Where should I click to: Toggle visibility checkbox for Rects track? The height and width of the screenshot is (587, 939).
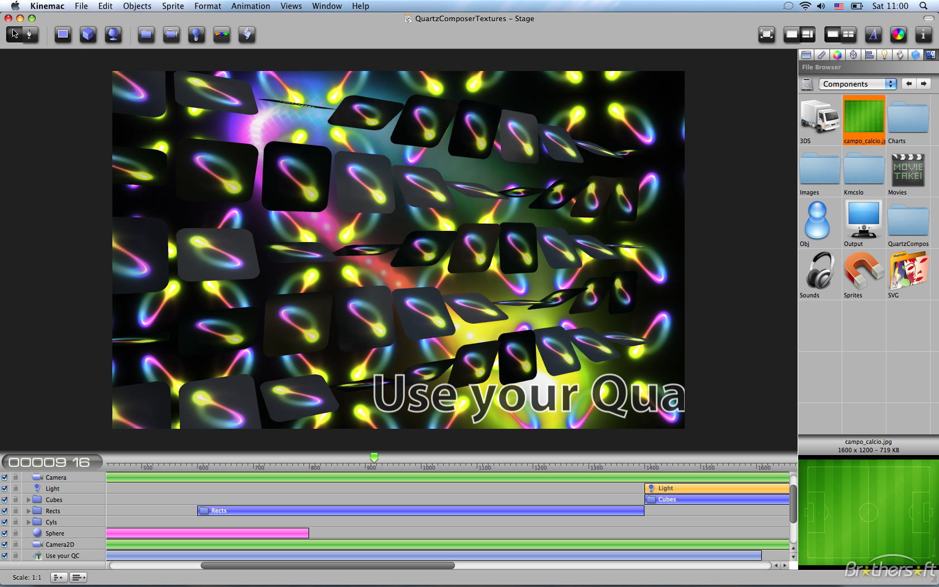coord(5,511)
